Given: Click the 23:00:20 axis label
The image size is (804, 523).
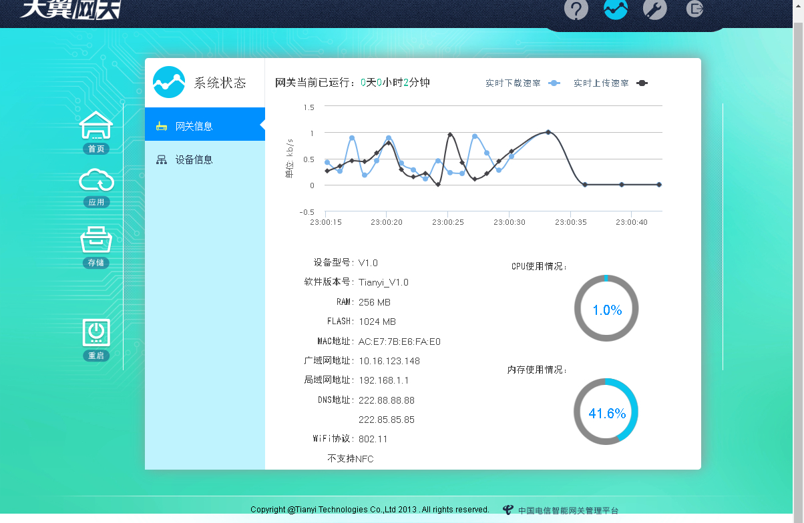Looking at the screenshot, I should (387, 222).
